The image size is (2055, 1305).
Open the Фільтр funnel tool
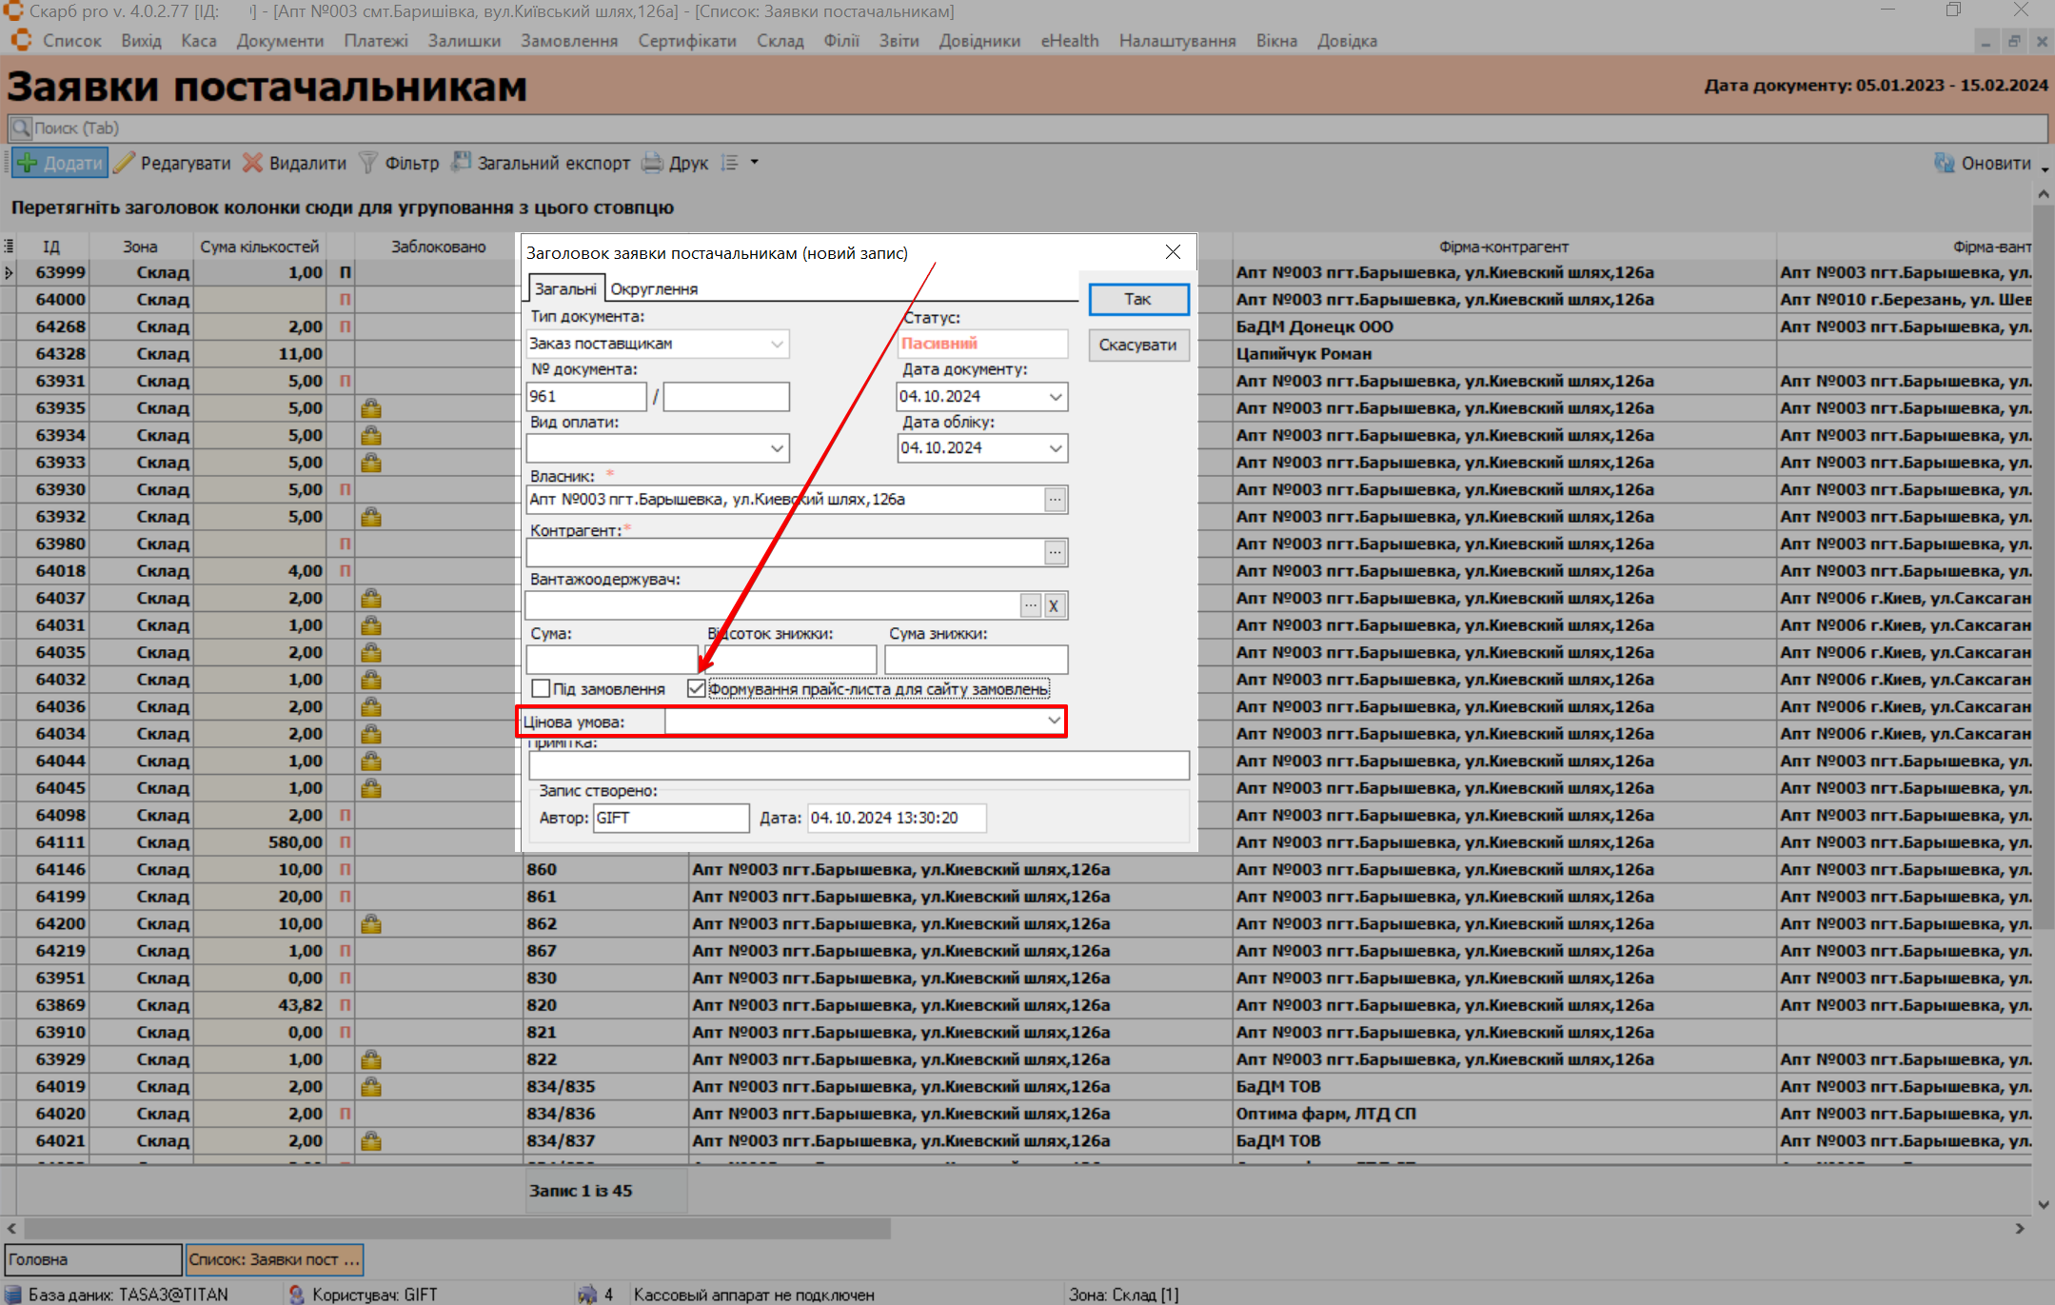tap(368, 163)
